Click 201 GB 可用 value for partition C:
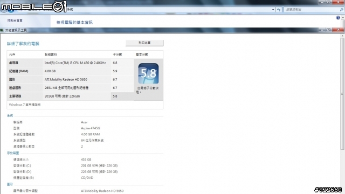 pos(99,165)
